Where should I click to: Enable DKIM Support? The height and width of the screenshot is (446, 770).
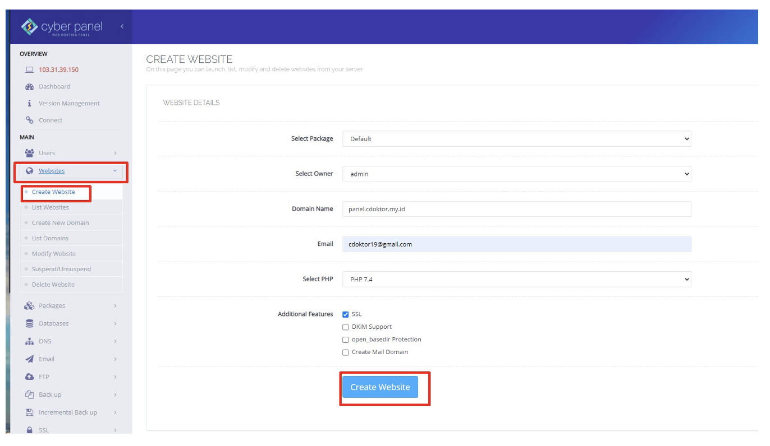coord(345,327)
